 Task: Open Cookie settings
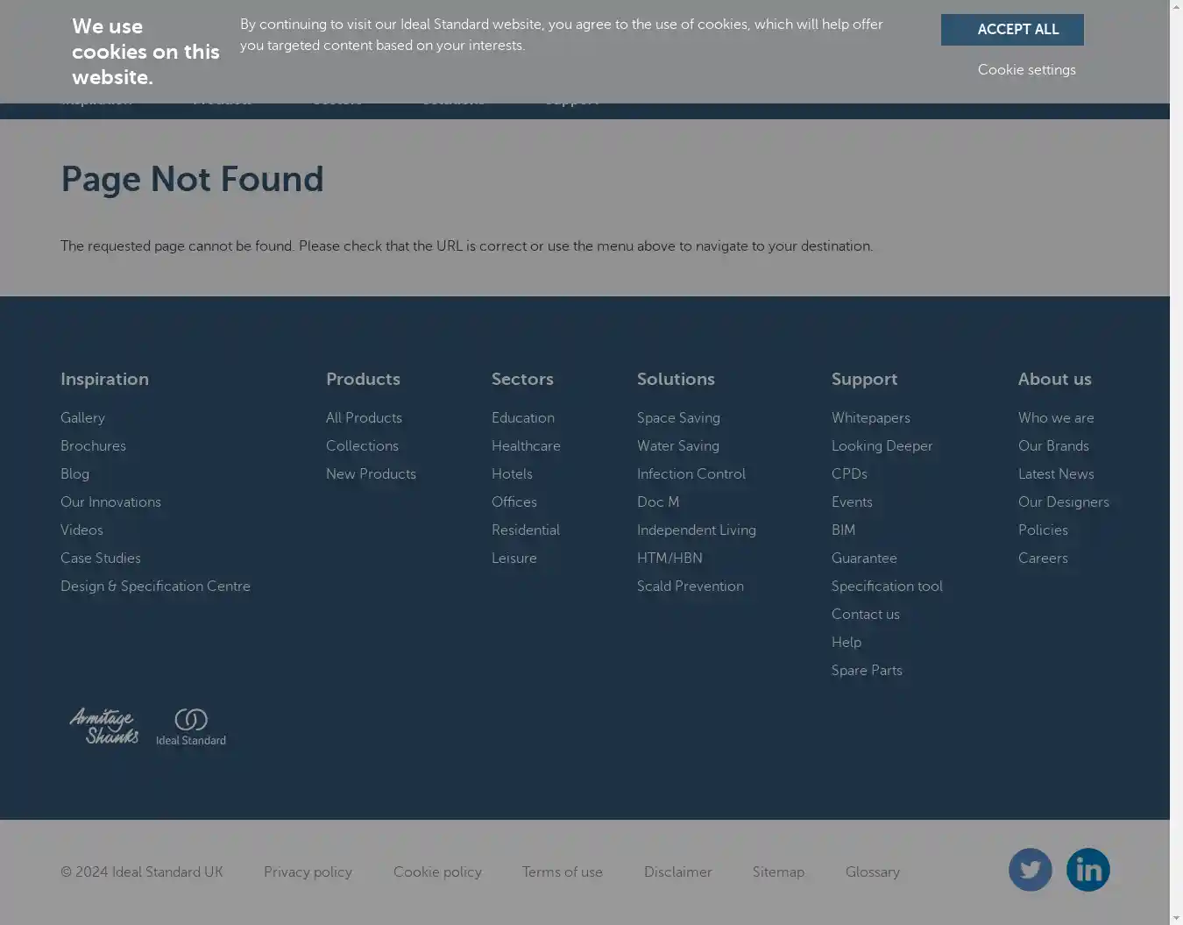coord(1026,70)
